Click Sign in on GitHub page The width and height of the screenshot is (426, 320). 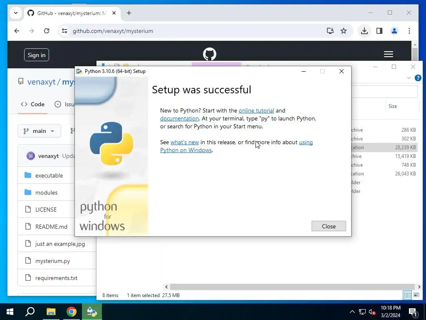pos(37,55)
